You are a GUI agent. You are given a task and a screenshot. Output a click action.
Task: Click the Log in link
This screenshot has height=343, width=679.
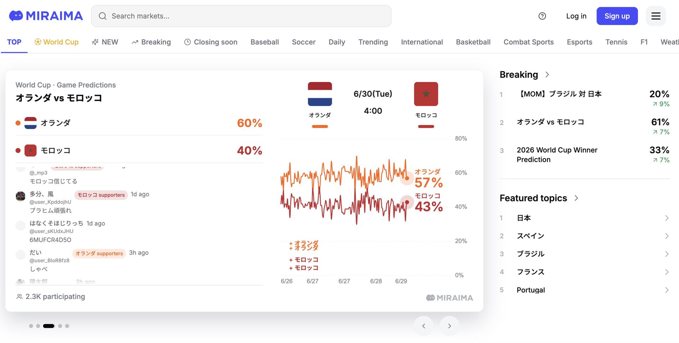(576, 16)
